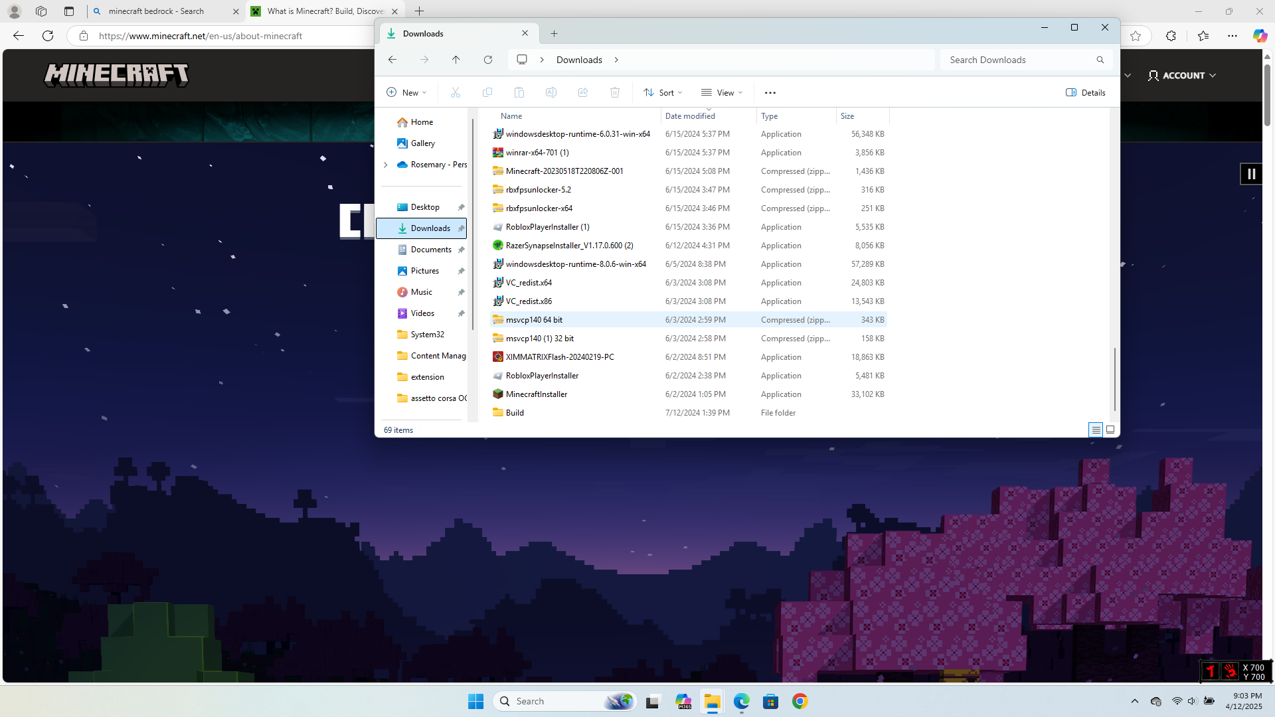Open the Windows Start menu
Viewport: 1275px width, 717px height.
(x=475, y=702)
